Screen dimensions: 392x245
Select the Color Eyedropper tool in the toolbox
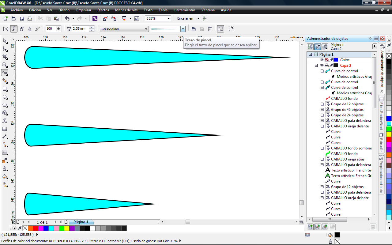(x=5, y=160)
